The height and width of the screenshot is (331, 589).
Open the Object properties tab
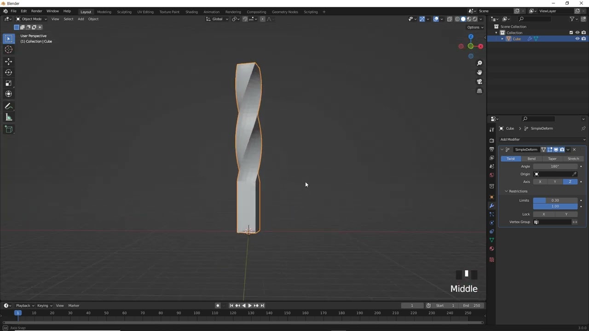tap(491, 197)
